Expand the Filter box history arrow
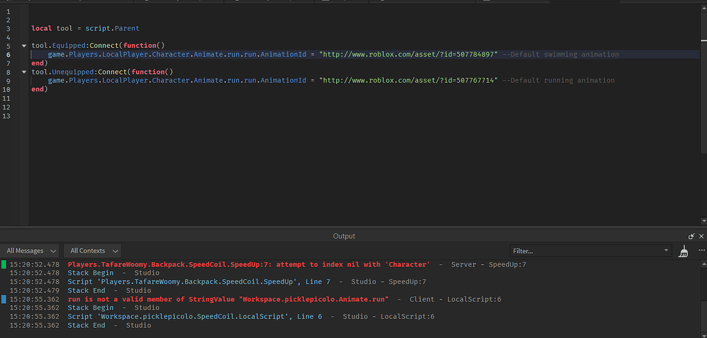707x338 pixels. (x=667, y=251)
